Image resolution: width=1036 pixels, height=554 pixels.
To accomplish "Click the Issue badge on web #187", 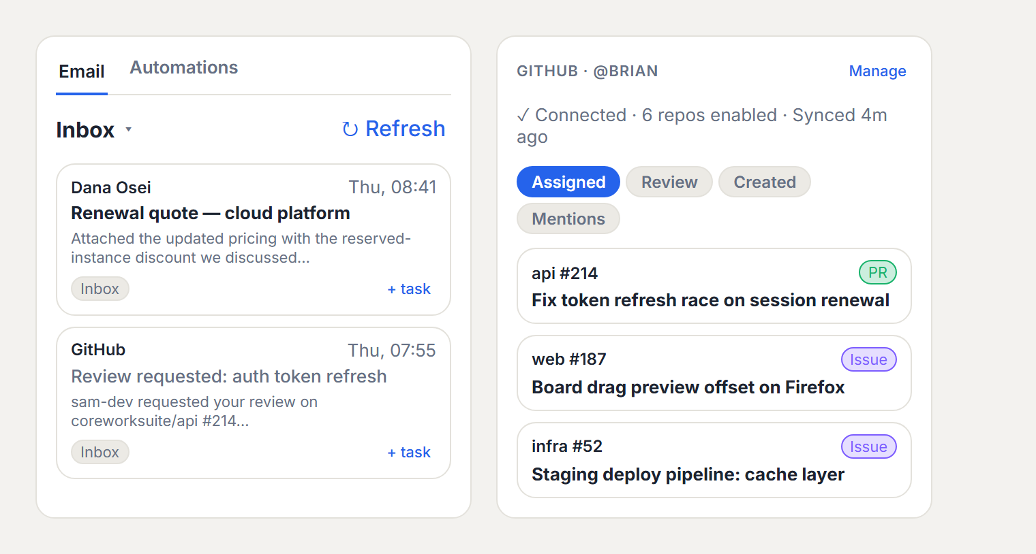I will pyautogui.click(x=869, y=359).
